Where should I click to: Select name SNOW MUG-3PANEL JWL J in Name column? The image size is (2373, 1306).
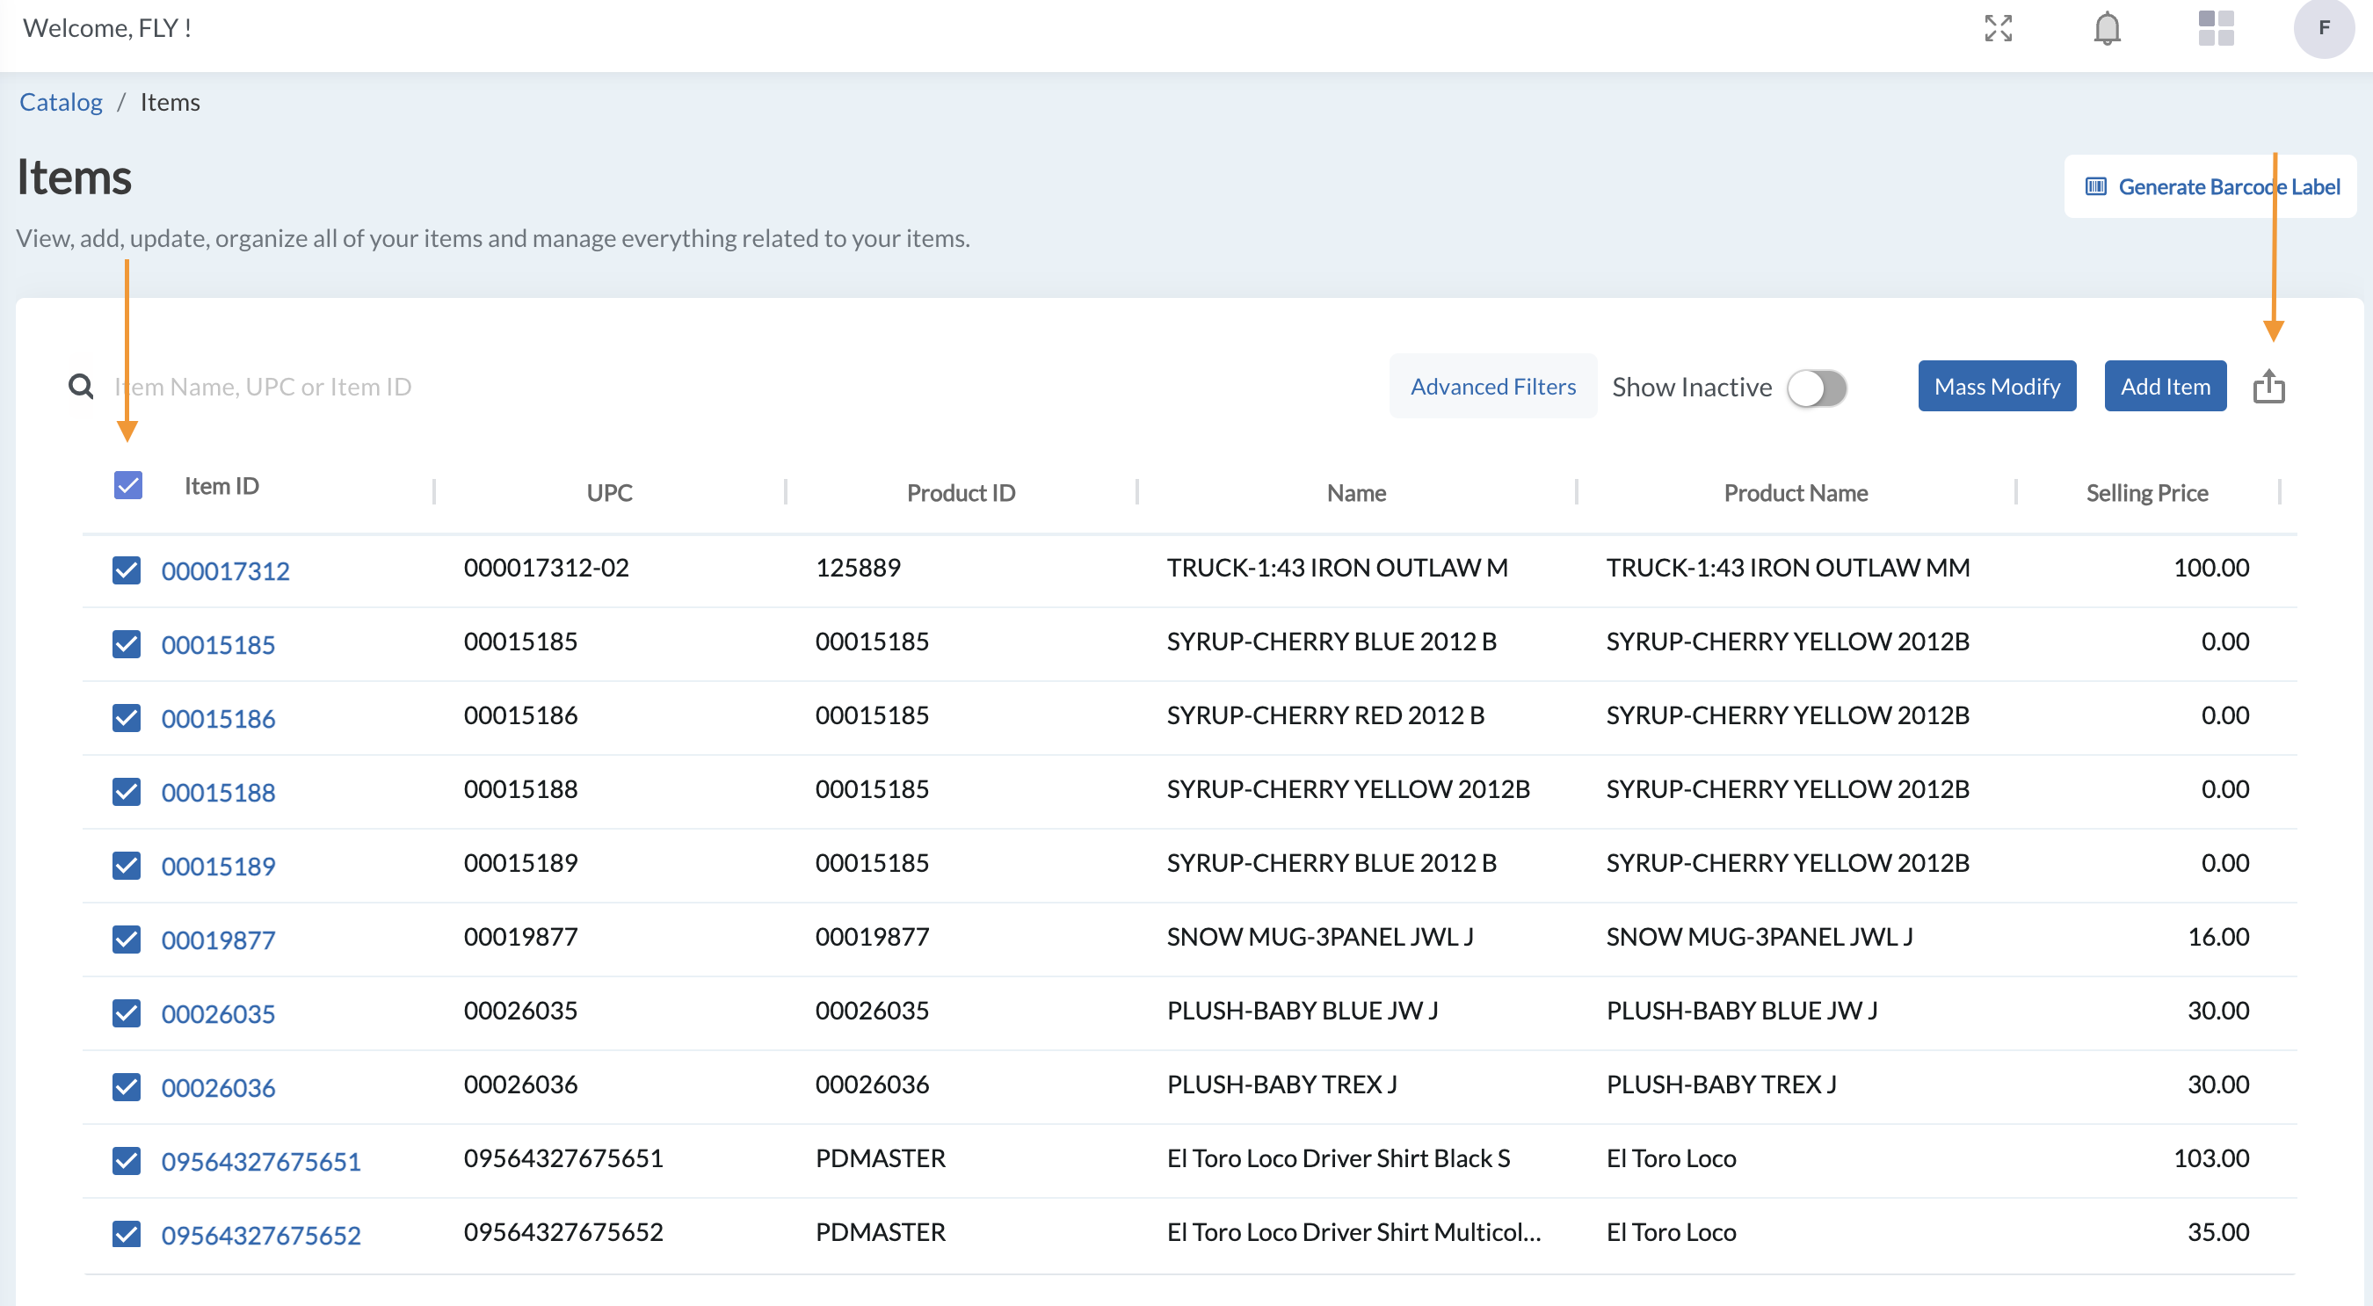click(1319, 937)
